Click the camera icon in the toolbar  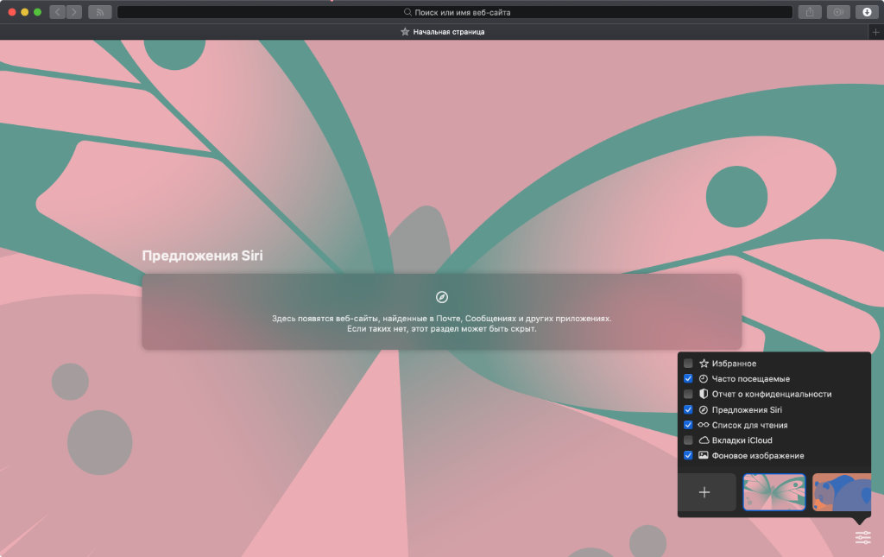[x=837, y=12]
